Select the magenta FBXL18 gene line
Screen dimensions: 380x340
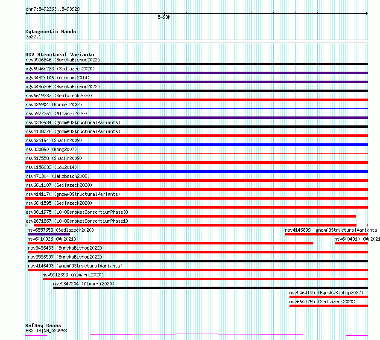tap(196, 335)
